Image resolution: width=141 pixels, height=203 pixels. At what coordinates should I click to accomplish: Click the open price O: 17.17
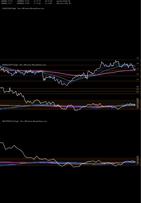[x=37, y=1]
